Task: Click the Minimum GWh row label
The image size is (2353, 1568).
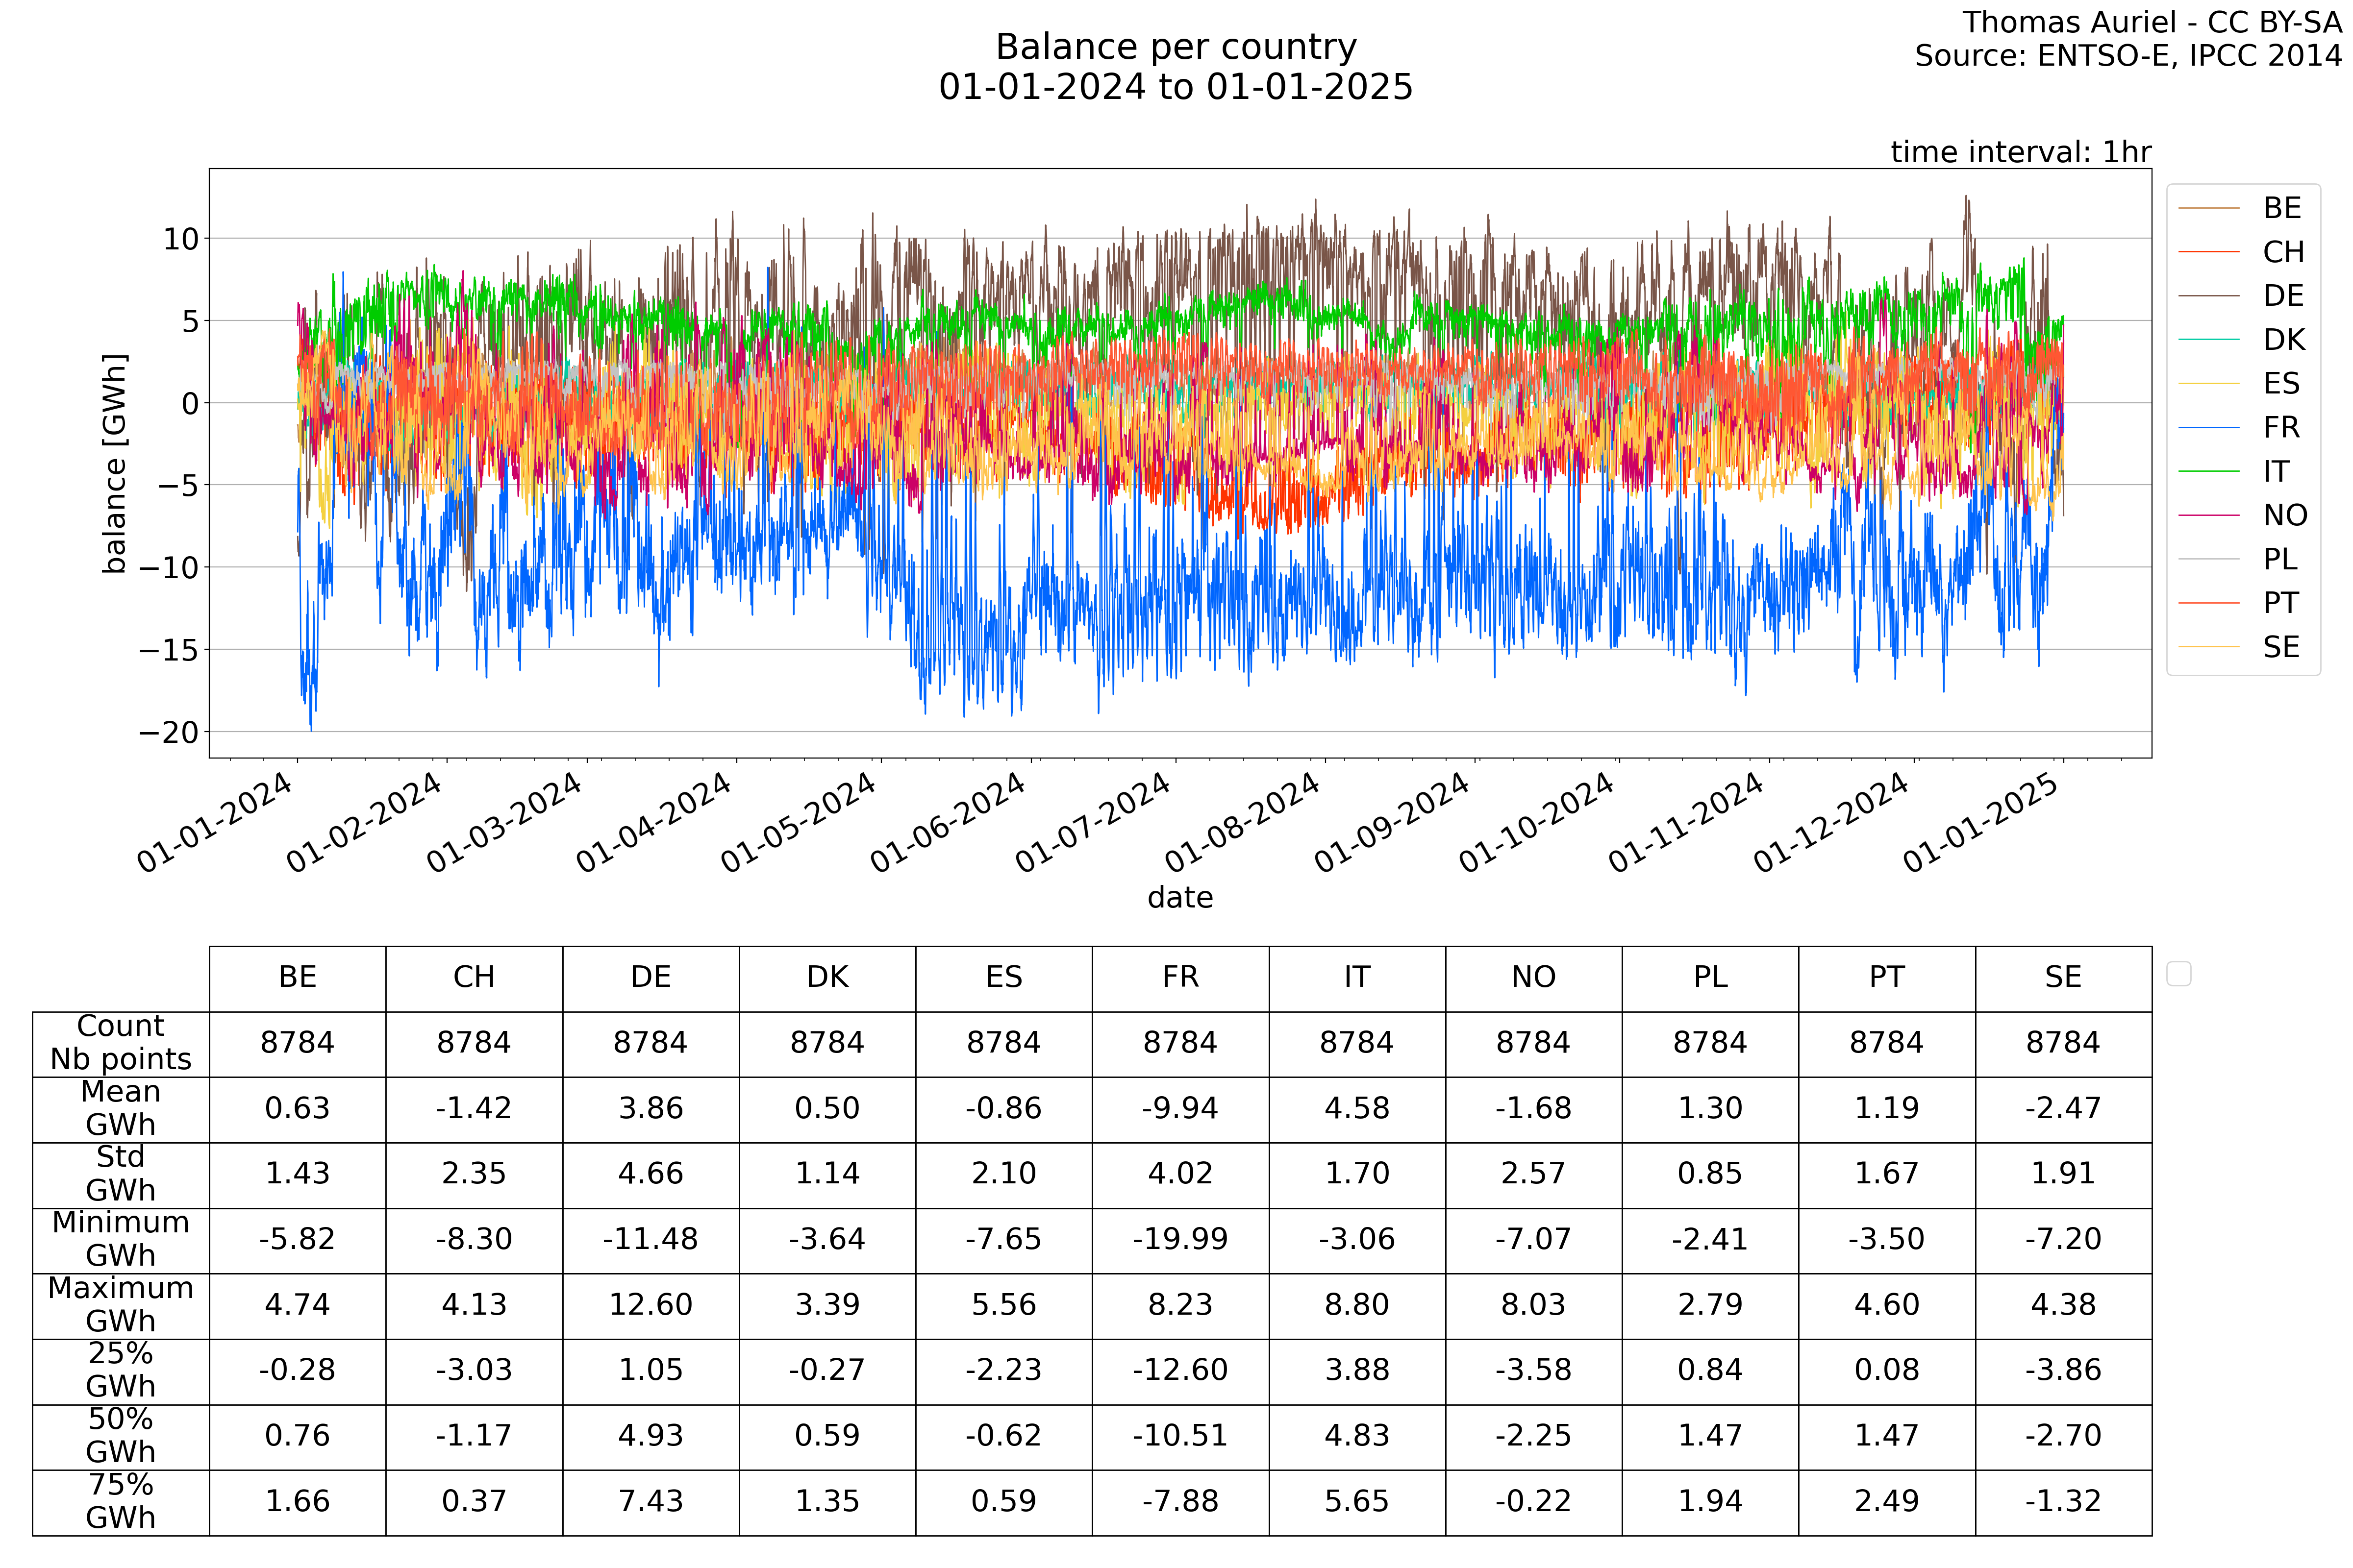Action: pos(120,1239)
